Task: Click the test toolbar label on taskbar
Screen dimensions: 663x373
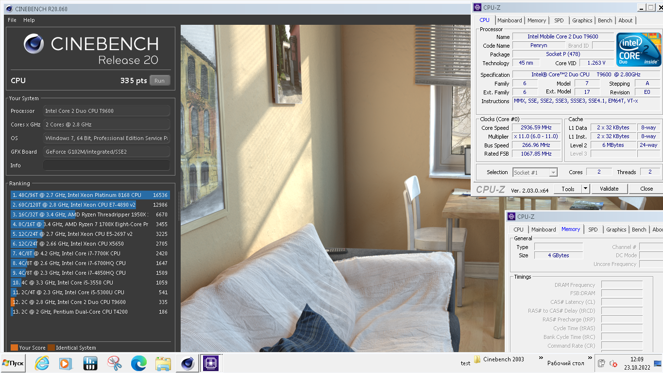Action: [465, 363]
